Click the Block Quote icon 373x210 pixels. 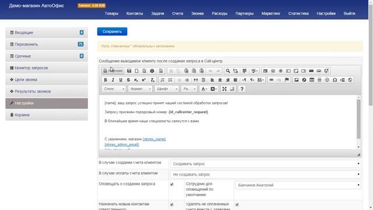click(196, 80)
